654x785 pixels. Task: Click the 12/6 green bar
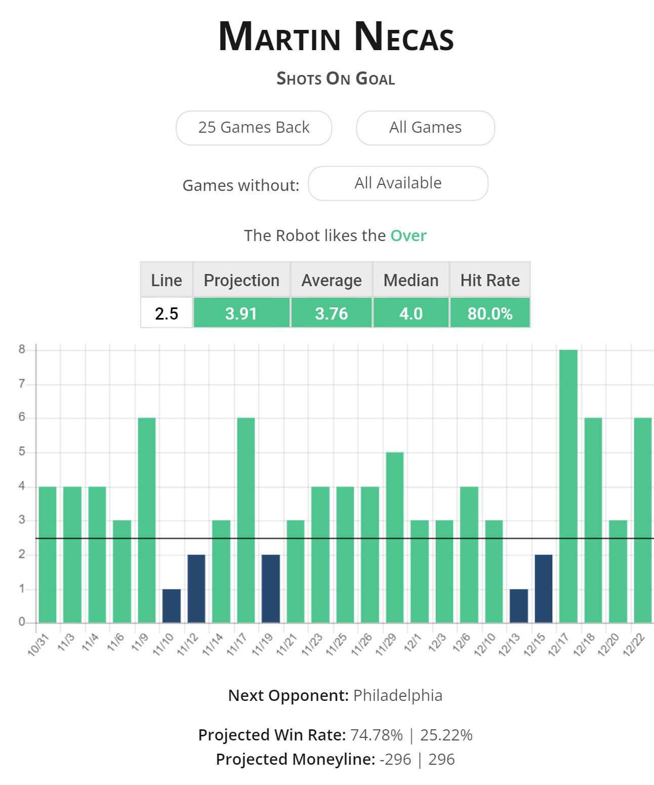click(469, 555)
